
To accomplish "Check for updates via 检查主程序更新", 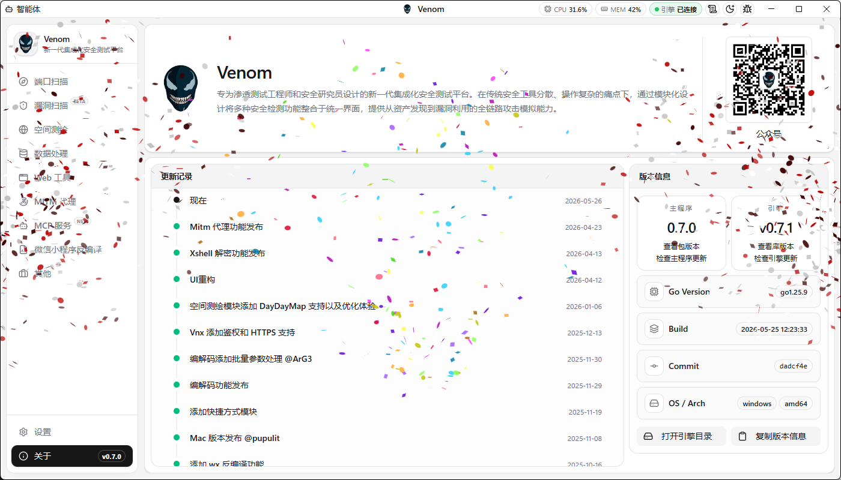I will [x=681, y=258].
